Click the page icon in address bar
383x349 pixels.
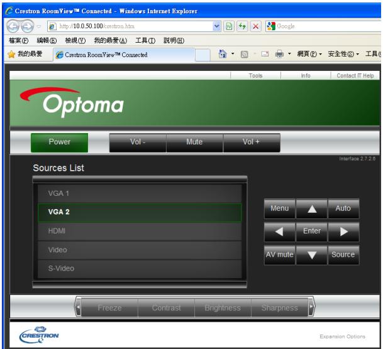coord(52,26)
